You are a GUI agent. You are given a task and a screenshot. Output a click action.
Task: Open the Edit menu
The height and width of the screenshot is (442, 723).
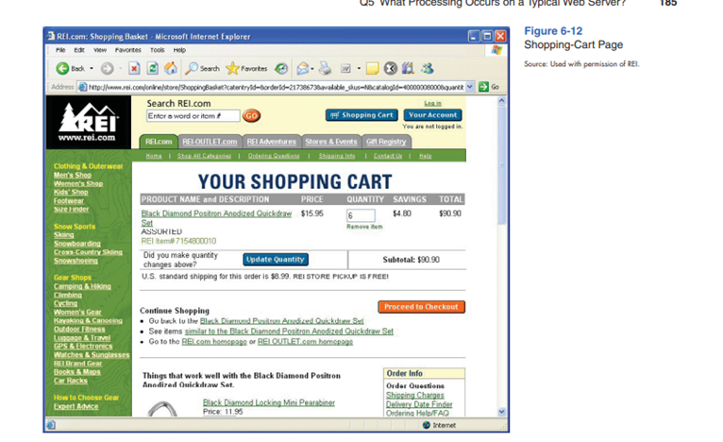coord(79,50)
